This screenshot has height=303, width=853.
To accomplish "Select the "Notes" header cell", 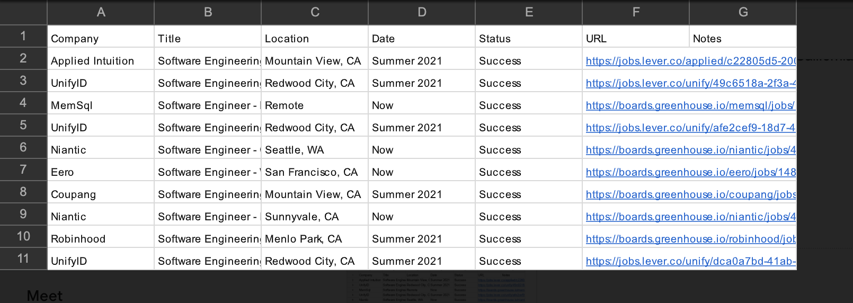I will pyautogui.click(x=743, y=39).
